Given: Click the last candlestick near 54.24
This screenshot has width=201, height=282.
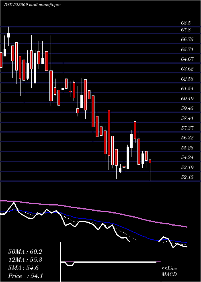Looking at the screenshot, I should coord(150,161).
